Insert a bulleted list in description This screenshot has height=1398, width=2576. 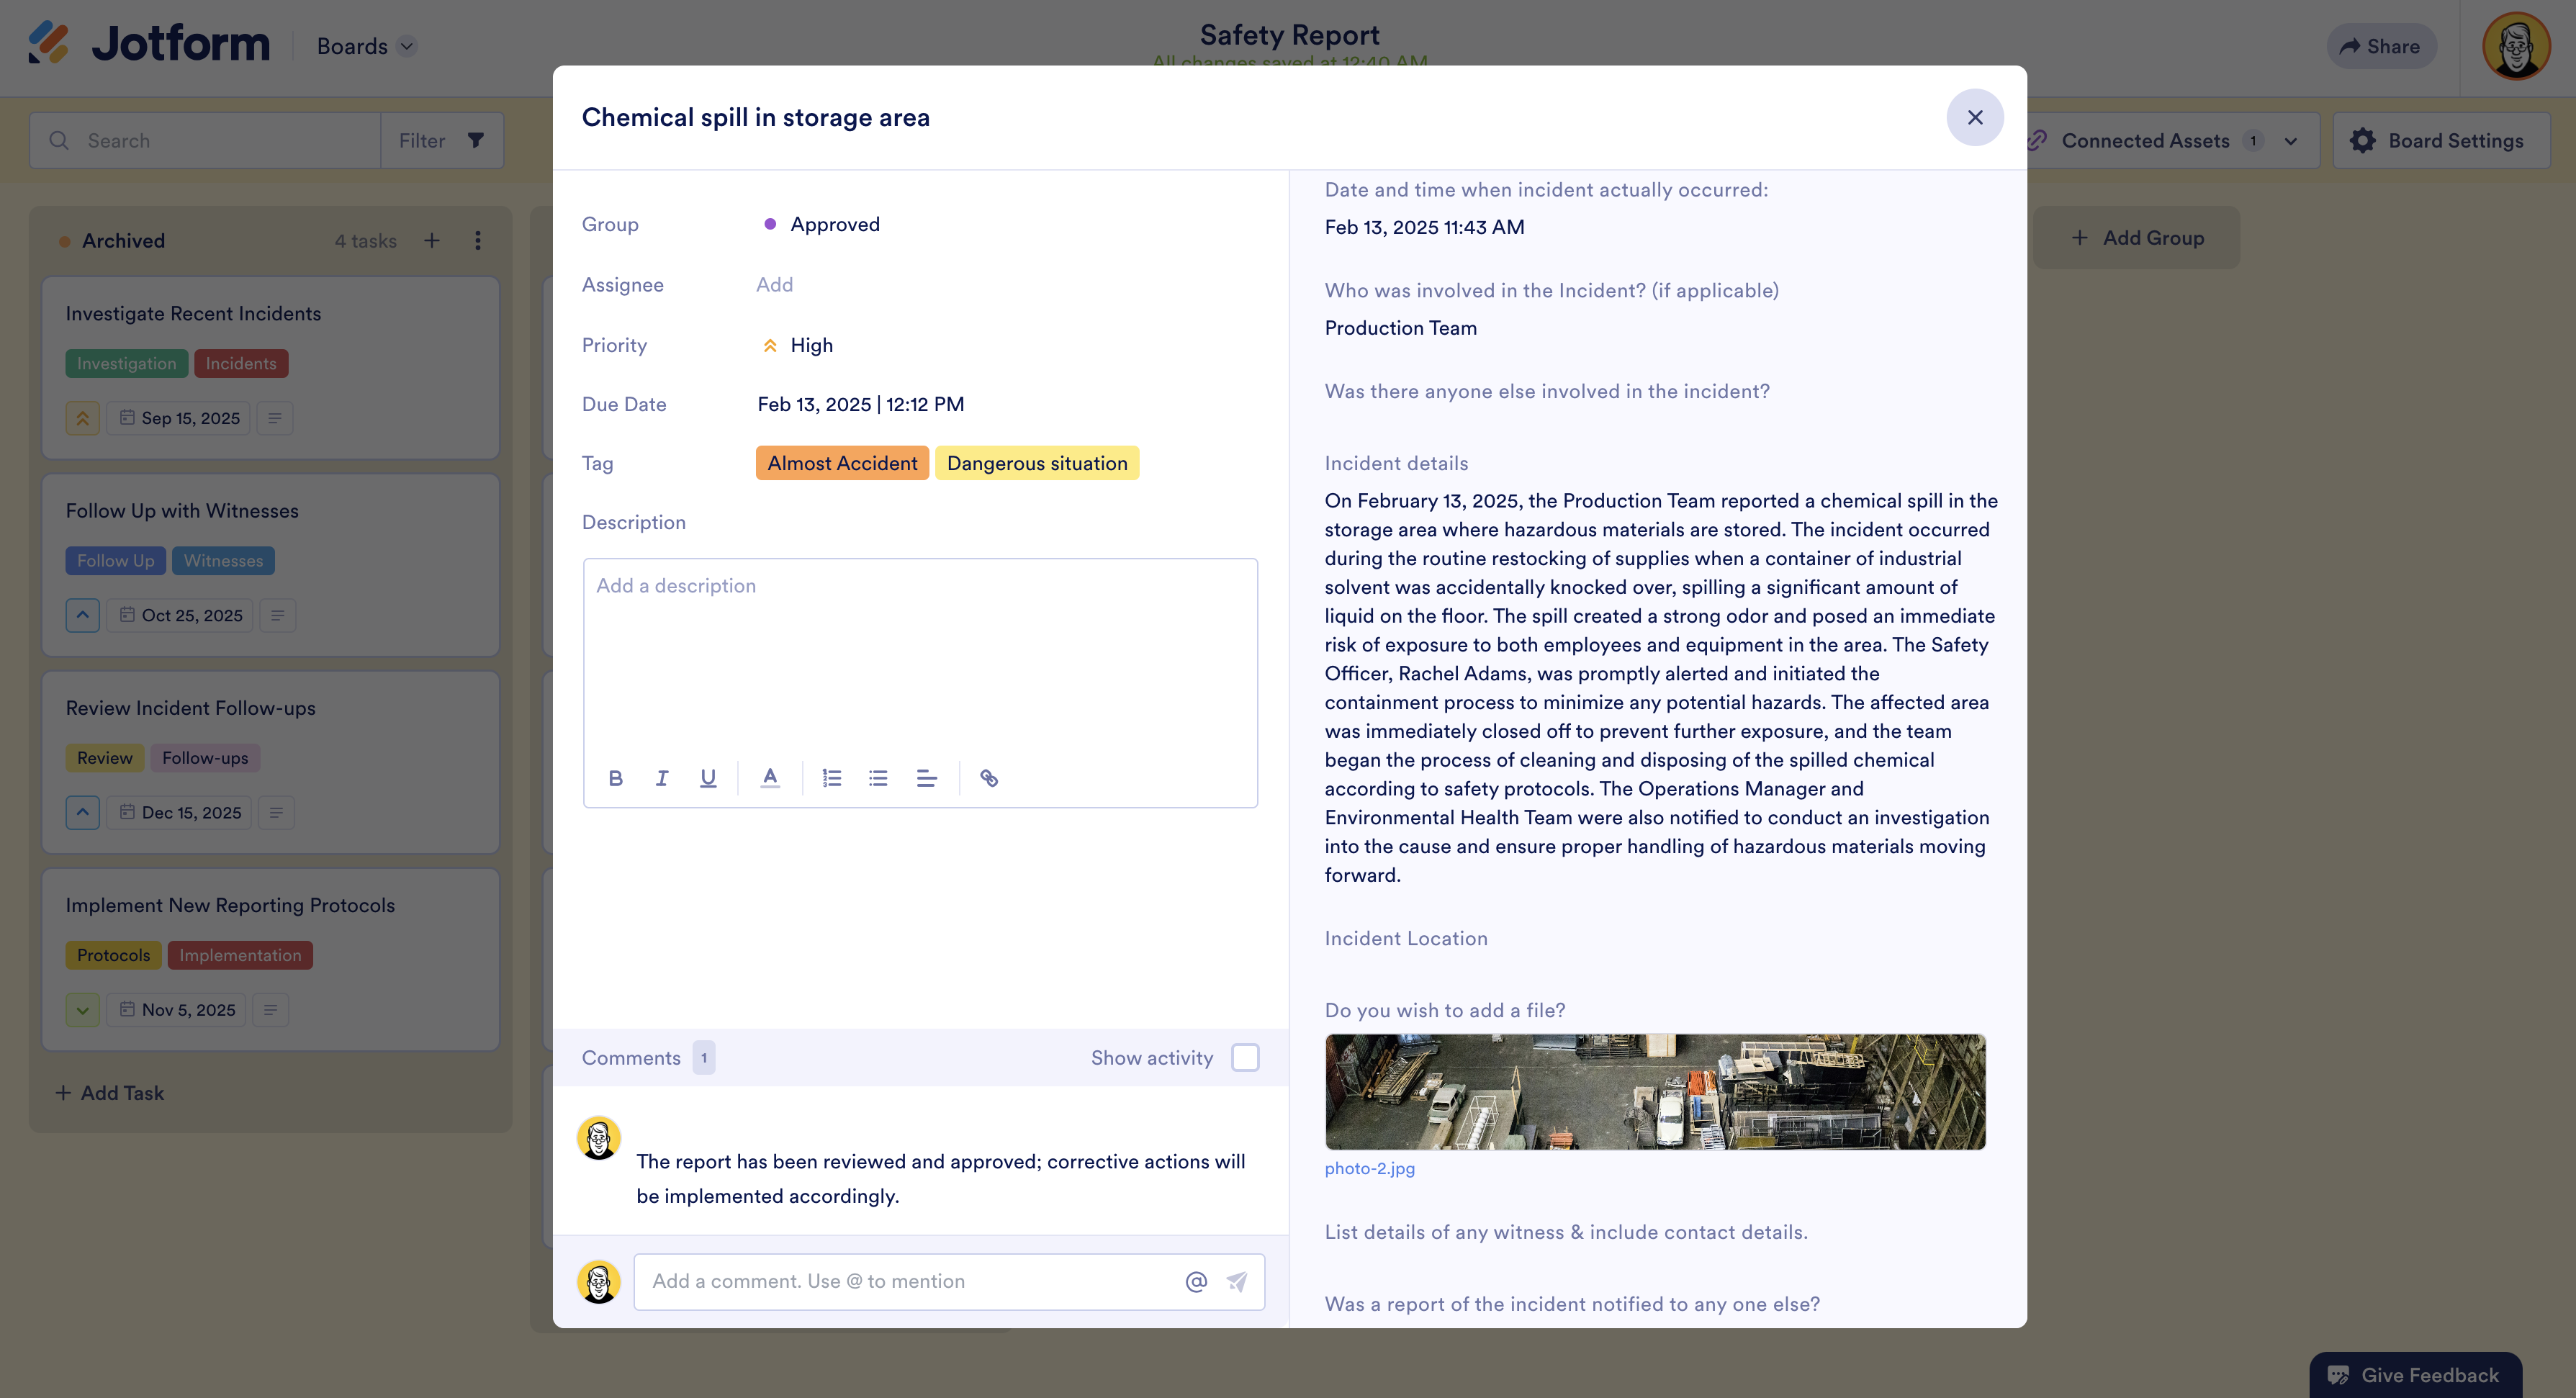(x=878, y=778)
